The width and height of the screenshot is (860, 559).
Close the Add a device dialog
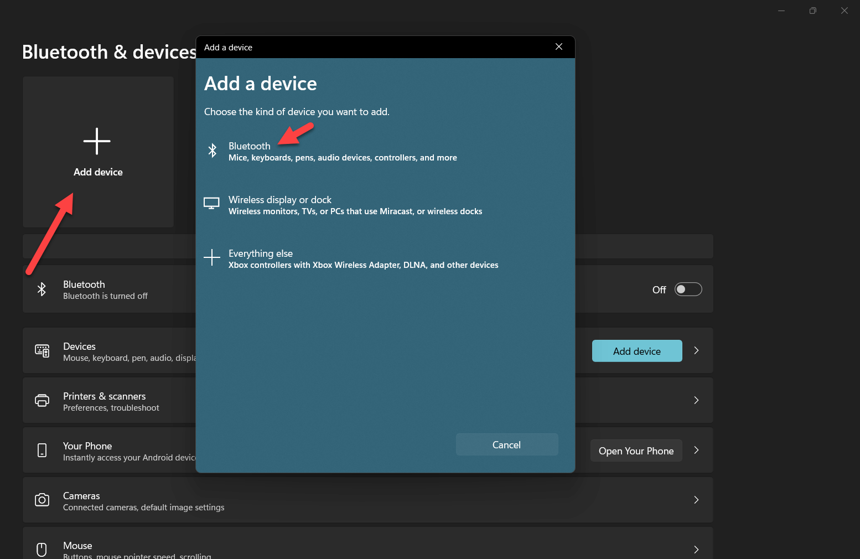(559, 47)
